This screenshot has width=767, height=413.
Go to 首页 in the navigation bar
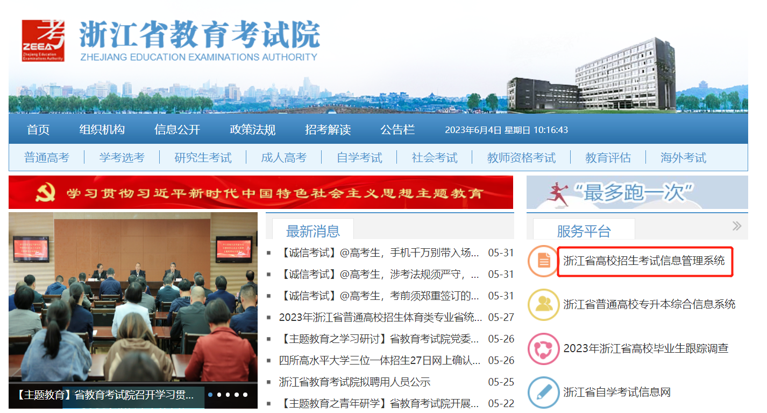click(38, 130)
